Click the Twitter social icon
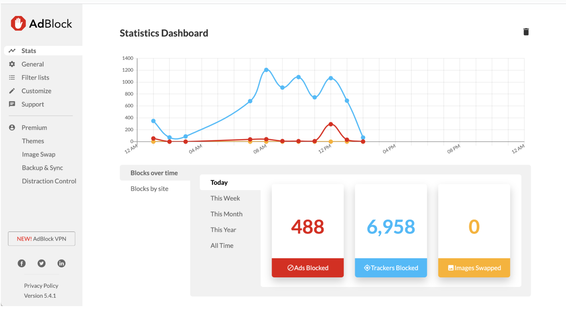Viewport: 566px width, 330px height. point(42,263)
